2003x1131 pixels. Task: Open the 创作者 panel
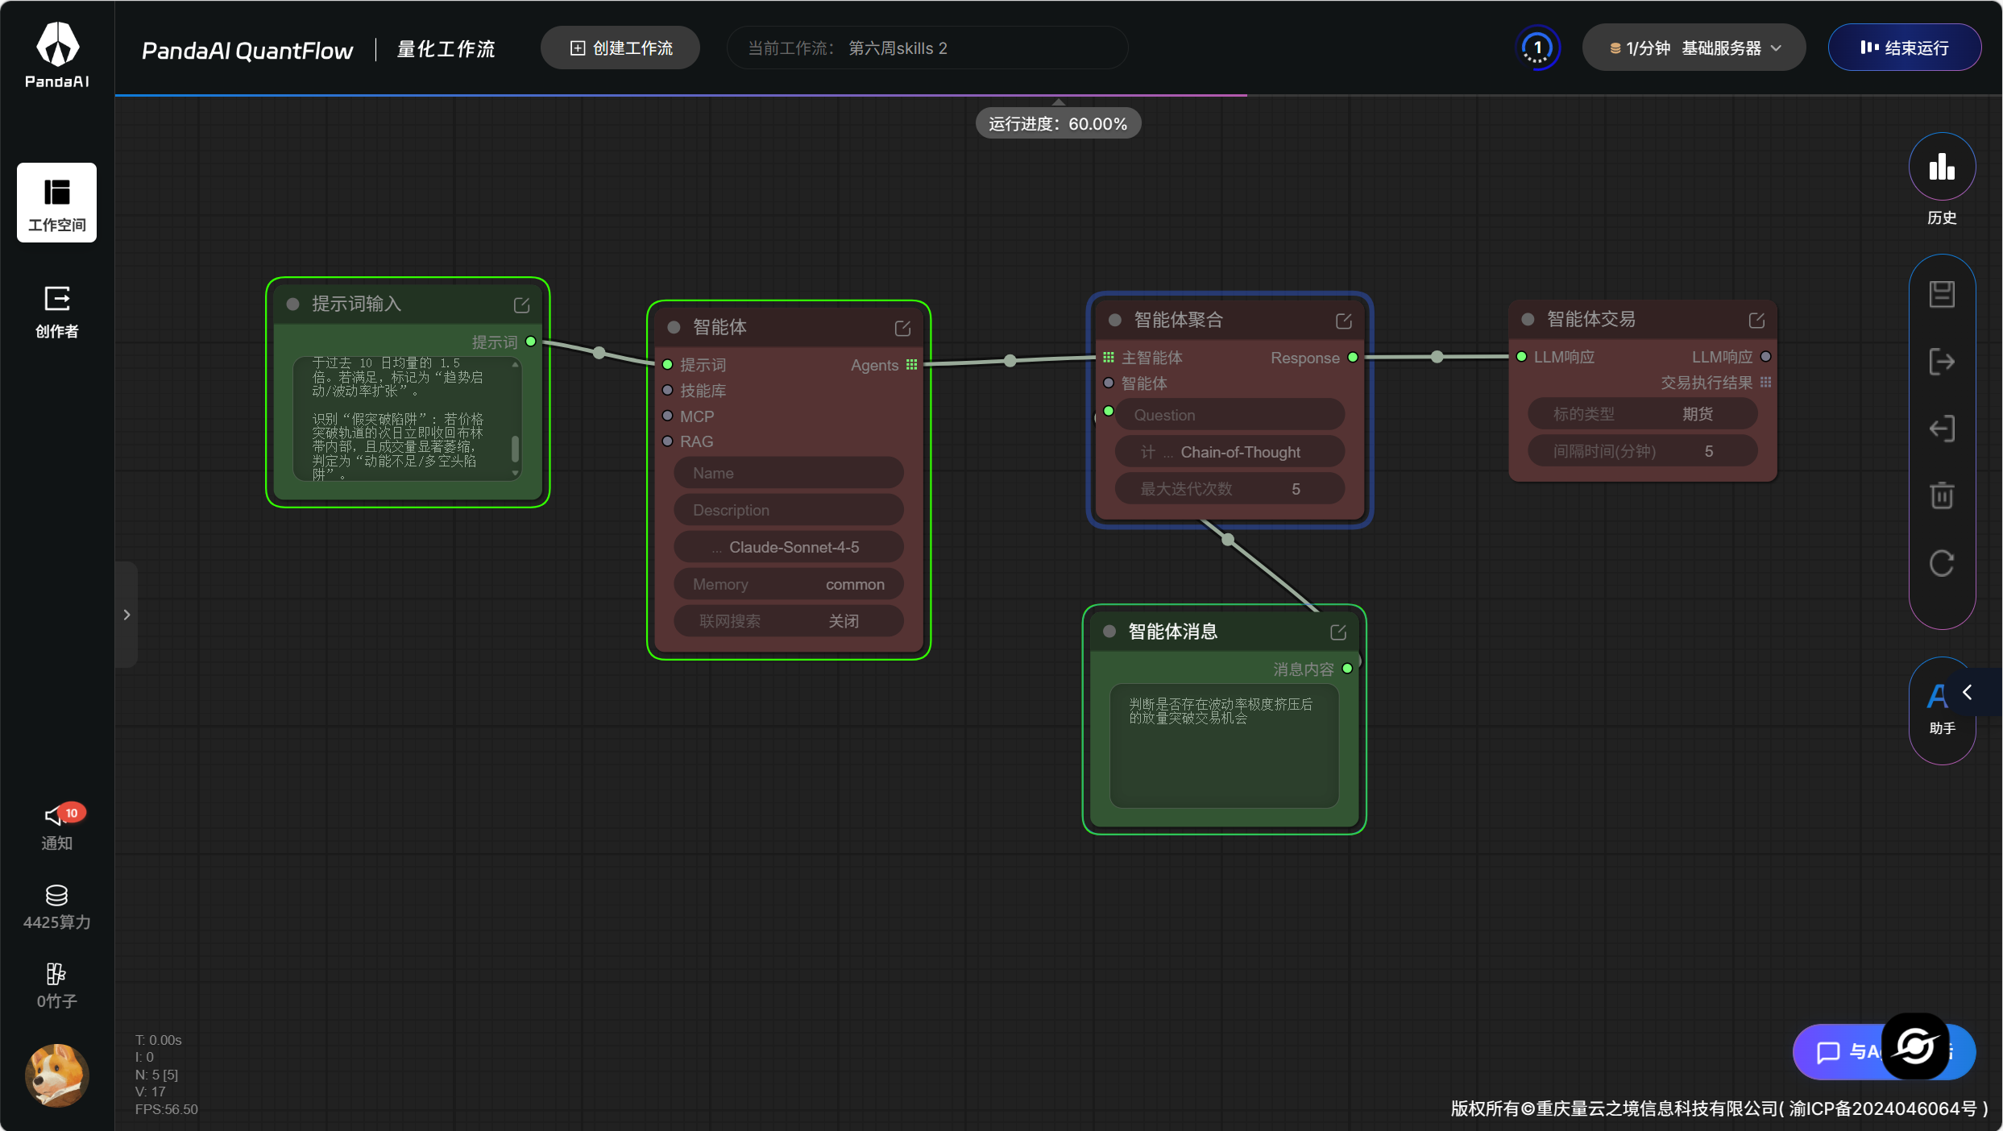56,310
